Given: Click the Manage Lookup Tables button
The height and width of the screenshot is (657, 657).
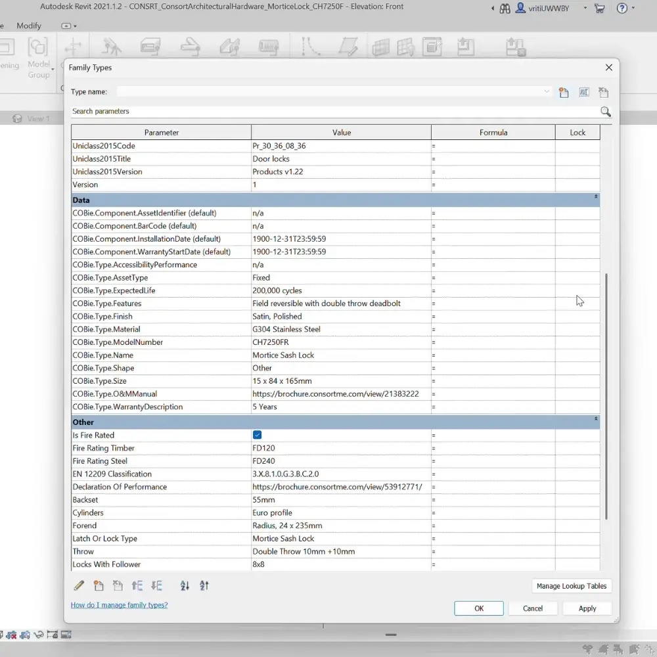Looking at the screenshot, I should pos(571,585).
